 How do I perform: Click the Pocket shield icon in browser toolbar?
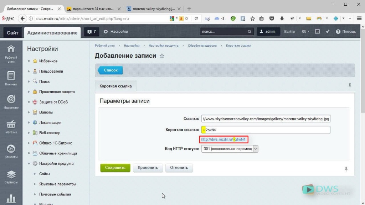click(x=272, y=19)
